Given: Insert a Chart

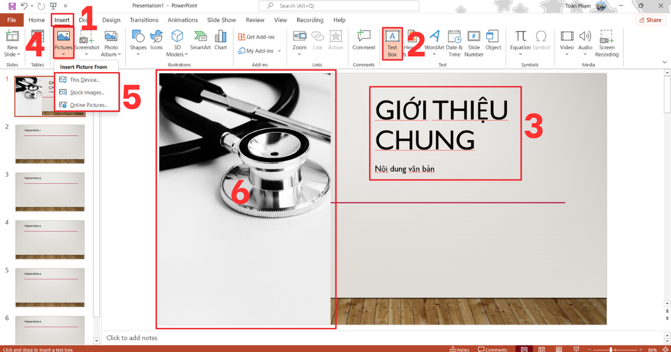Looking at the screenshot, I should point(221,40).
